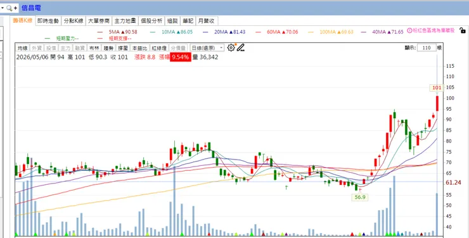Click the 20MA legend line swatch
469x238 pixels.
205,32
